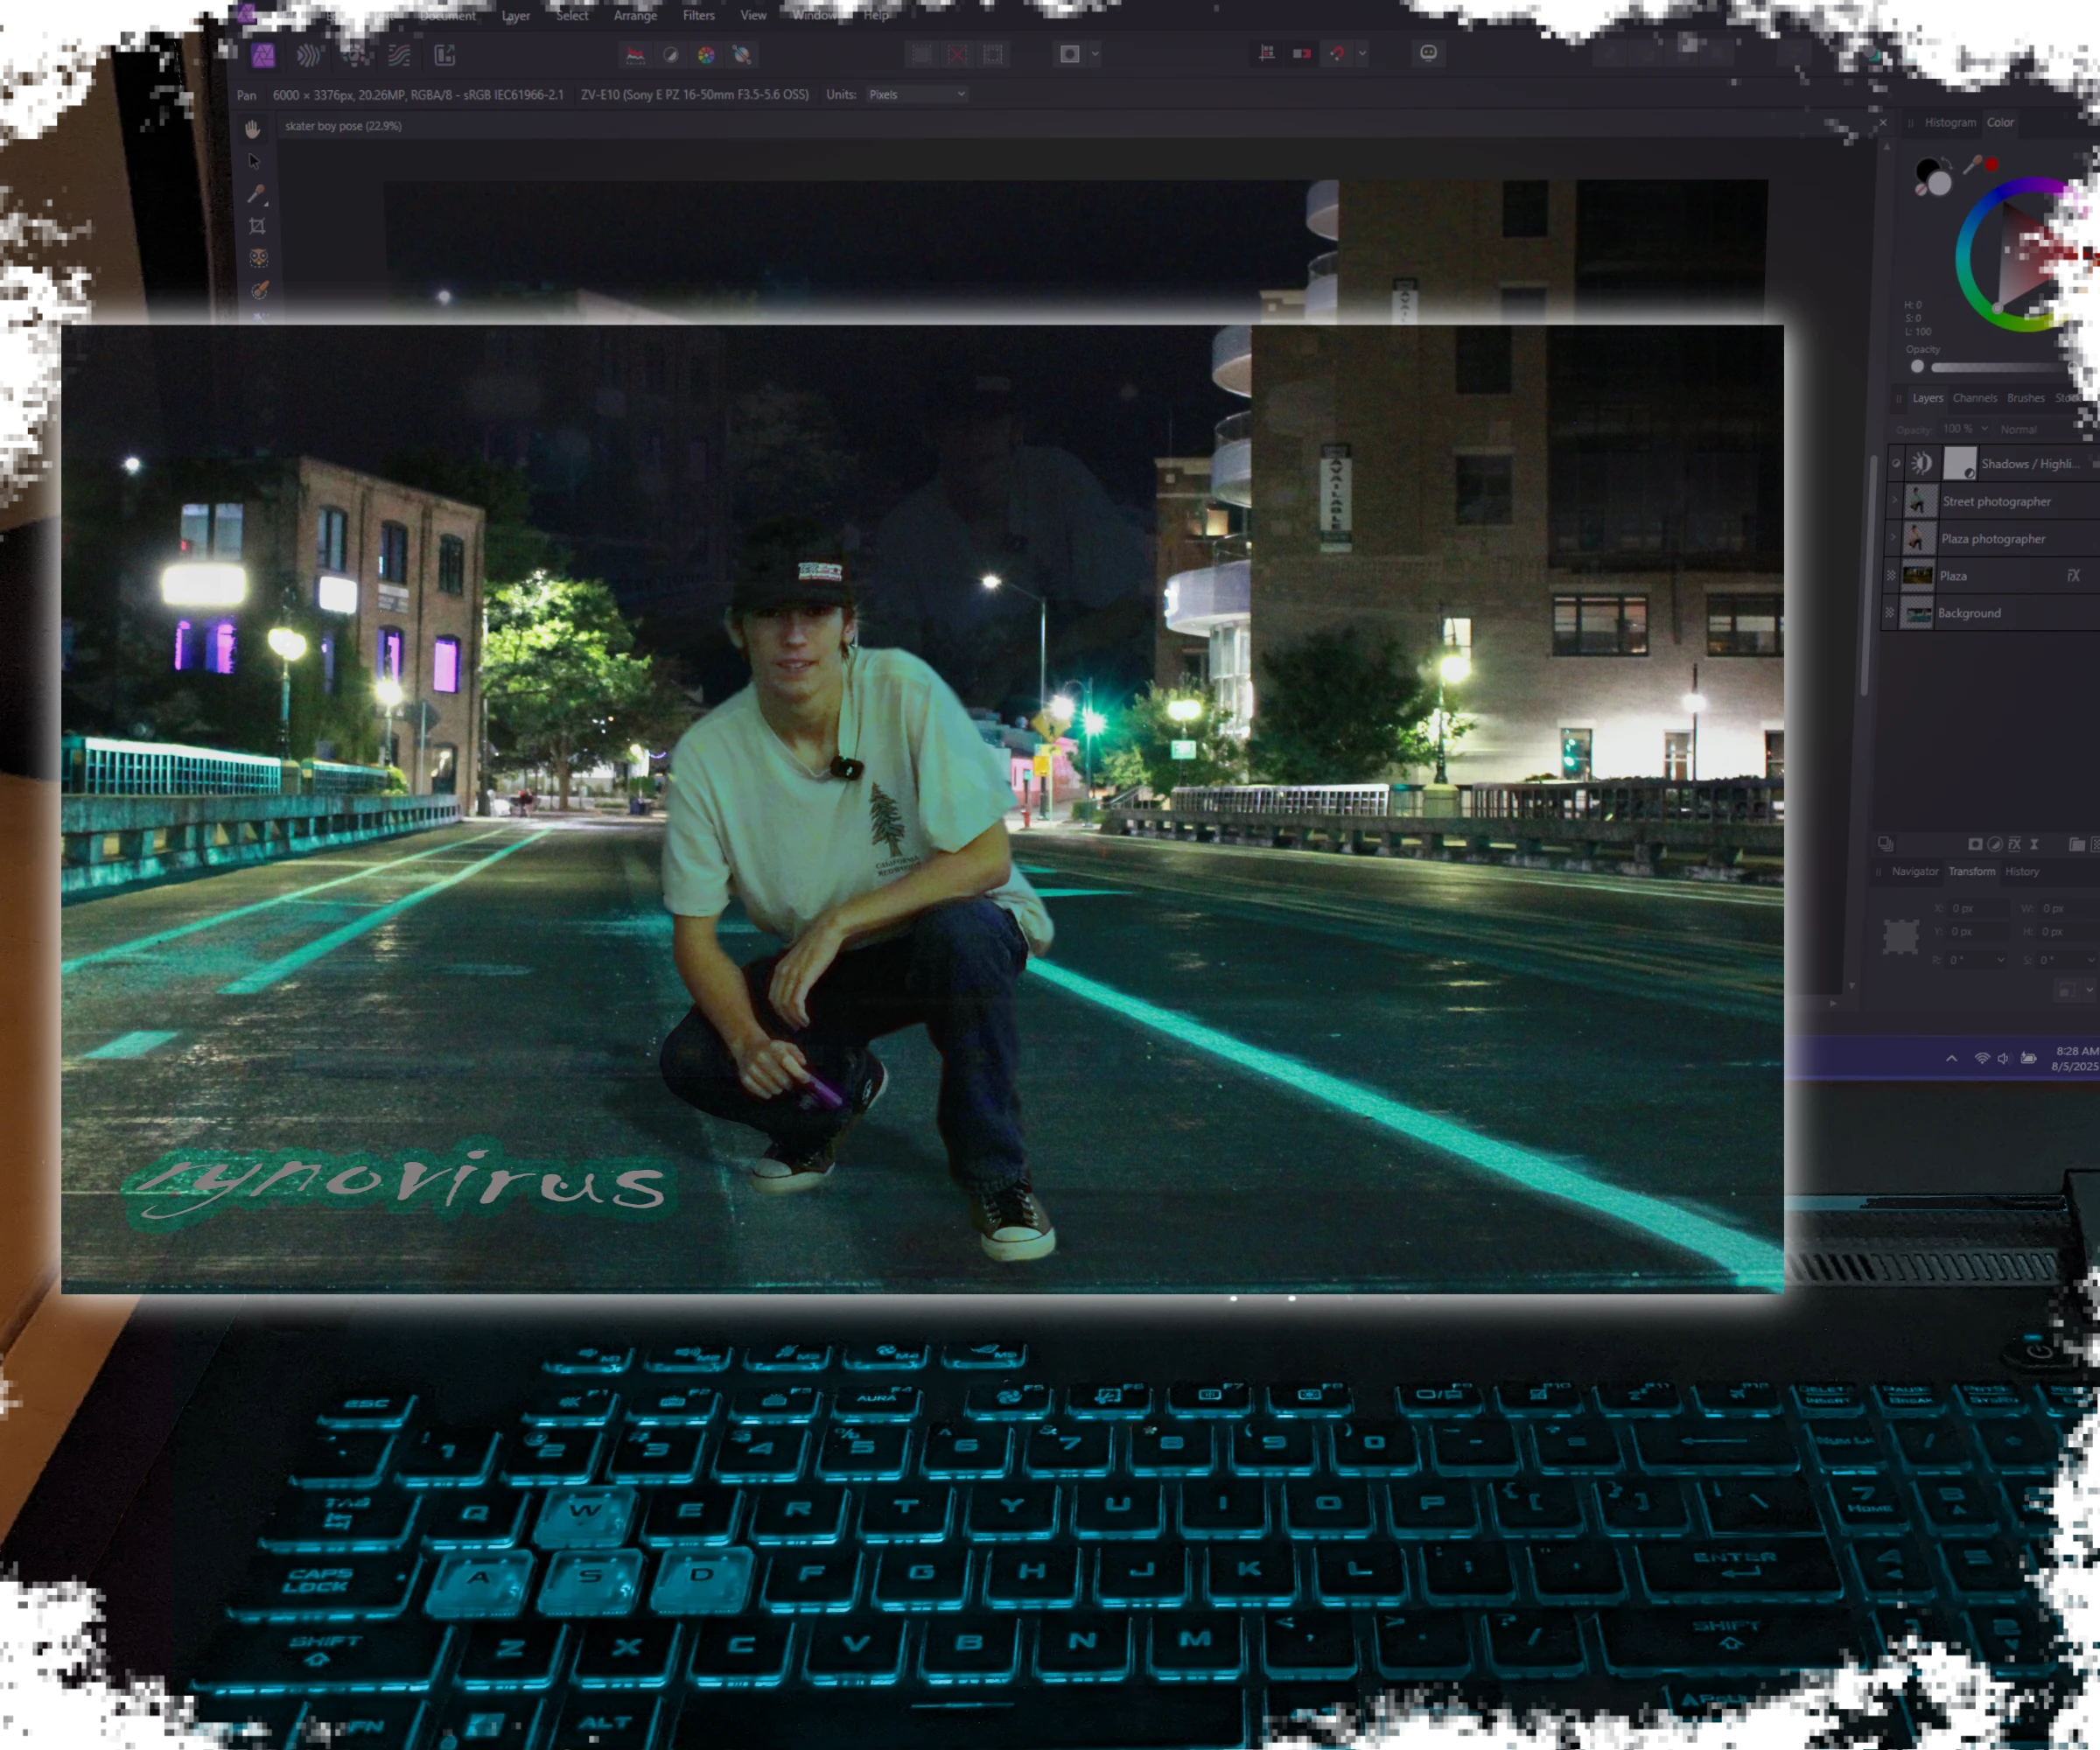
Task: Switch to the Liquify Persona
Action: (x=309, y=56)
